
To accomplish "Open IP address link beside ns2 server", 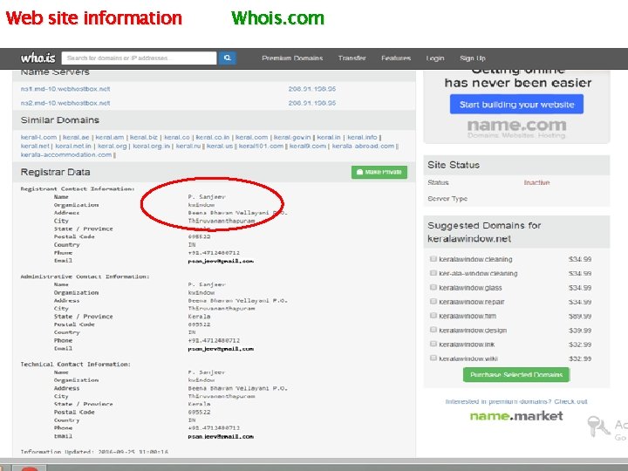I will pyautogui.click(x=312, y=103).
